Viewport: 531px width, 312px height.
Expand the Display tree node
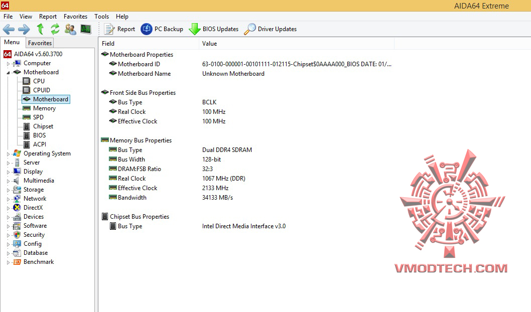(8, 172)
